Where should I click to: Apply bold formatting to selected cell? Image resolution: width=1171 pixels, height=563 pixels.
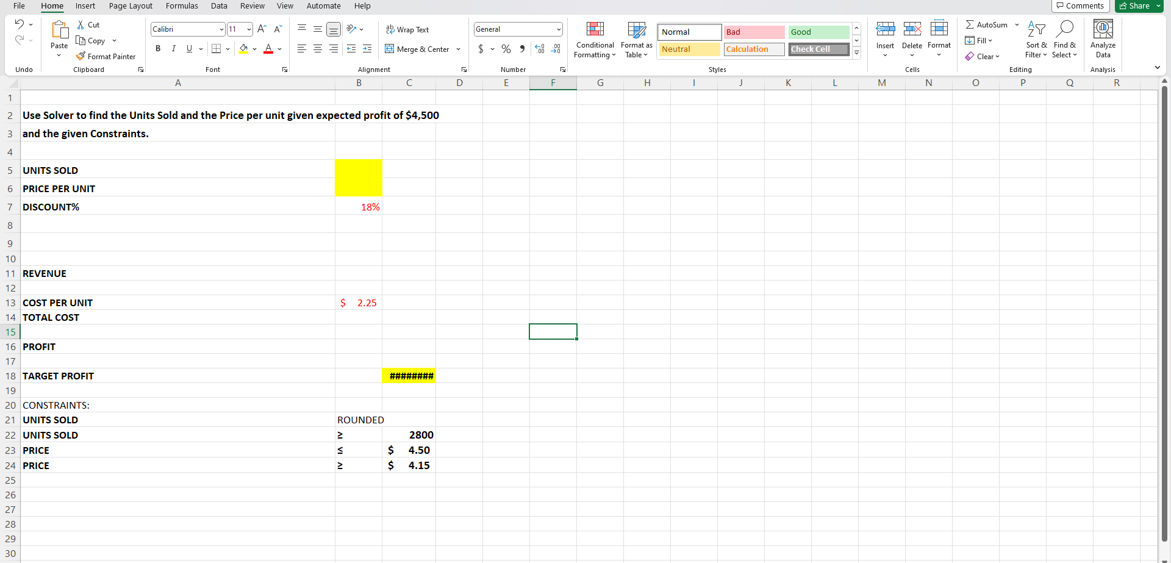pyautogui.click(x=158, y=49)
